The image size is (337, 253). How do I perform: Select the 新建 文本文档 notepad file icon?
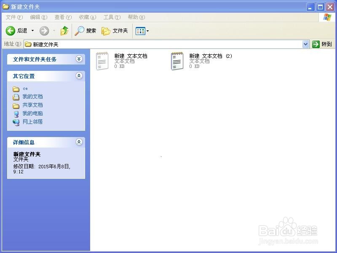click(102, 61)
